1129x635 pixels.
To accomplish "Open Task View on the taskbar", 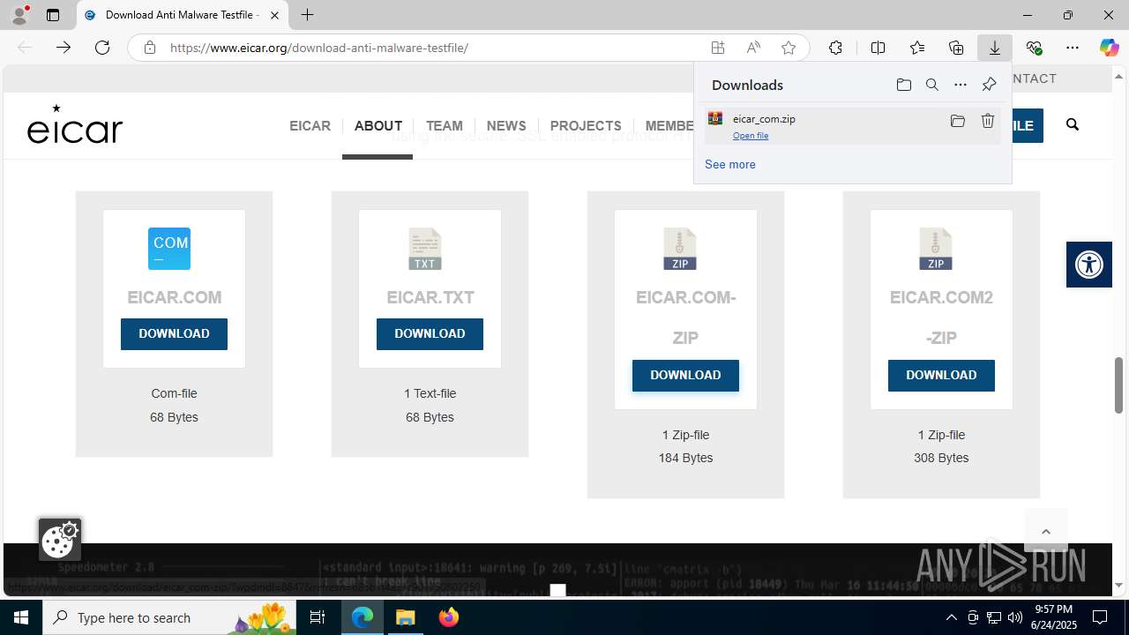I will point(318,617).
